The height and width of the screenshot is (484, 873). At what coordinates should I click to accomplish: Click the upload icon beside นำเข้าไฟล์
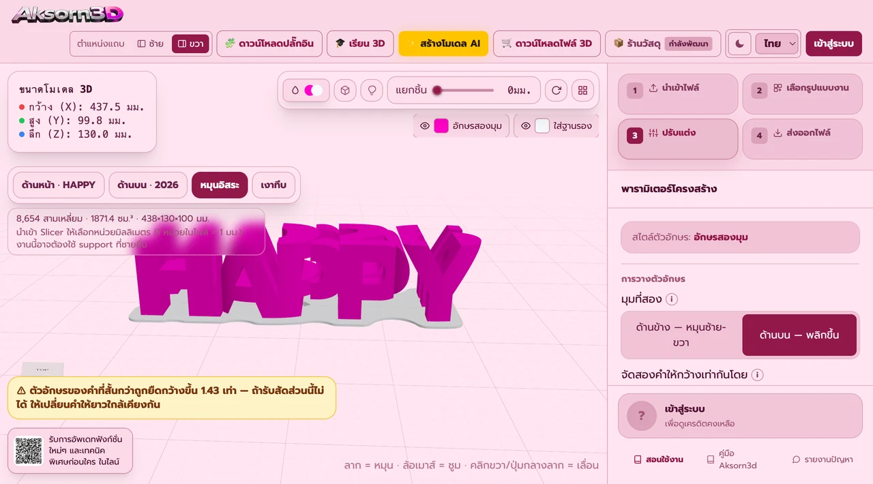pyautogui.click(x=653, y=88)
